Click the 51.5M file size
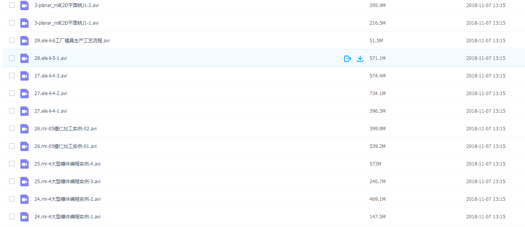Screen dimensions: 525x227 (376, 41)
